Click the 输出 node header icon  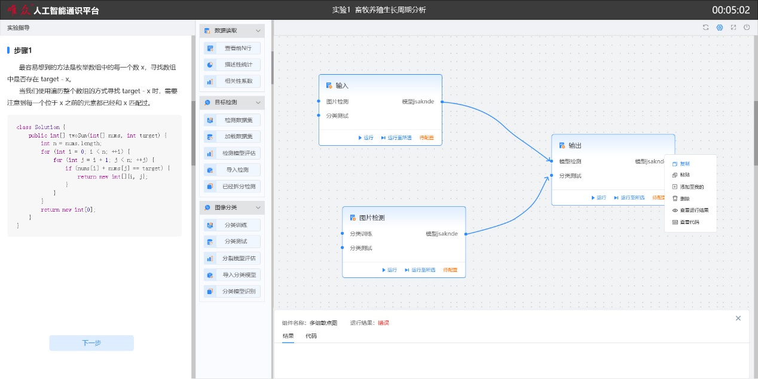pyautogui.click(x=562, y=145)
